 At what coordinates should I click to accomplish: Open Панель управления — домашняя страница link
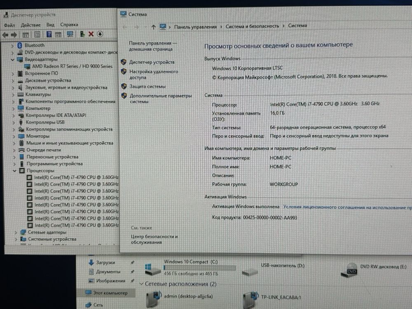coord(153,46)
